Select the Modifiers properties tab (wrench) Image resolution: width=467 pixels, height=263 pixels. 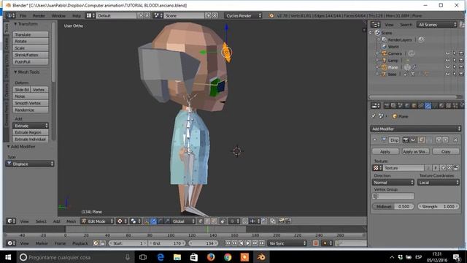click(x=428, y=105)
